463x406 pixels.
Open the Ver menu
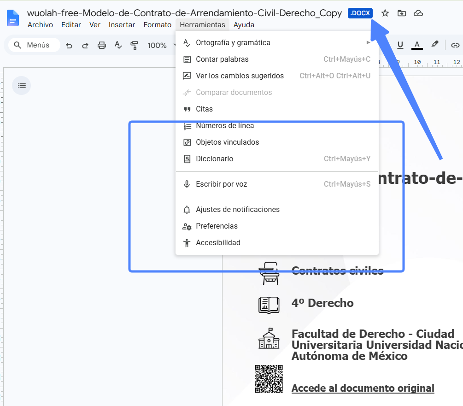point(95,25)
